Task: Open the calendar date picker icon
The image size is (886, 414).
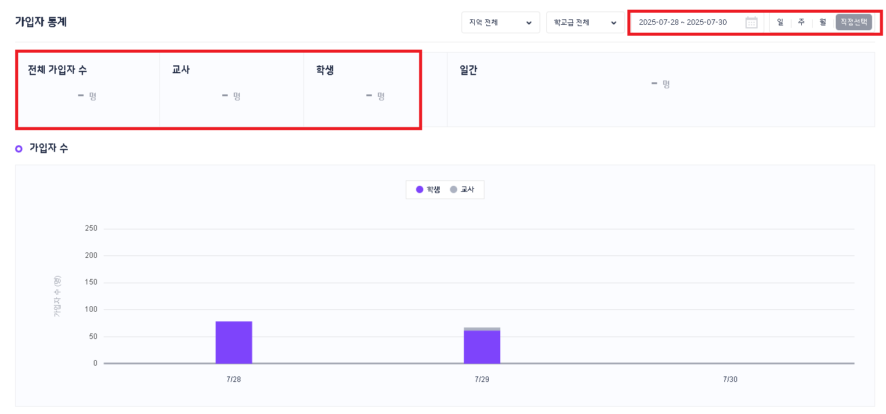Action: point(752,22)
